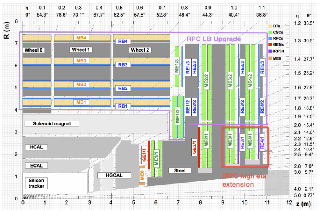The width and height of the screenshot is (320, 212).
Task: Click the '84.3°' theta value
Action: click(42, 15)
